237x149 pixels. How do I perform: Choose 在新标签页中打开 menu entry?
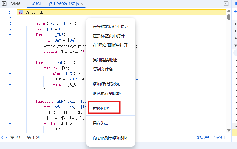click(109, 36)
